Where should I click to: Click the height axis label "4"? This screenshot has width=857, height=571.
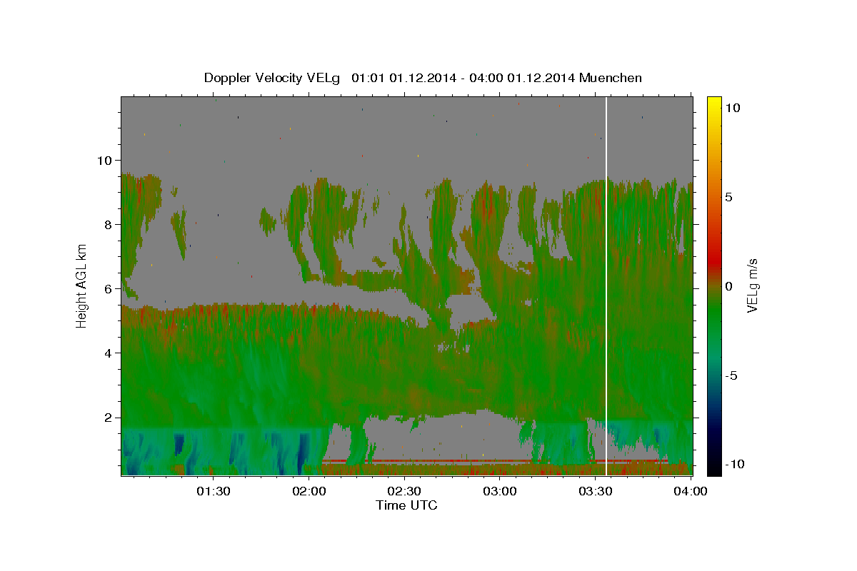pos(108,353)
